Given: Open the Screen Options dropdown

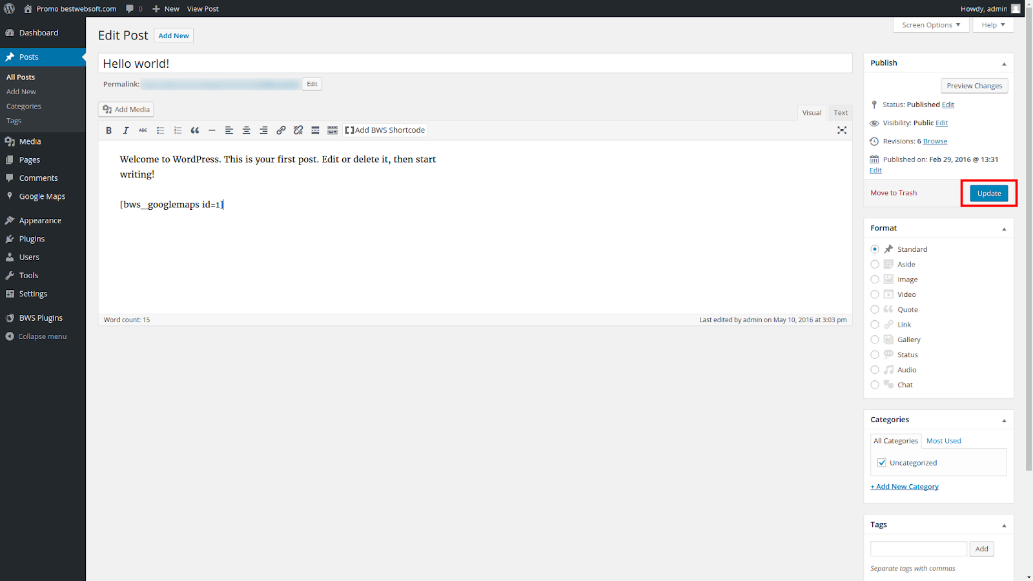Looking at the screenshot, I should (931, 25).
